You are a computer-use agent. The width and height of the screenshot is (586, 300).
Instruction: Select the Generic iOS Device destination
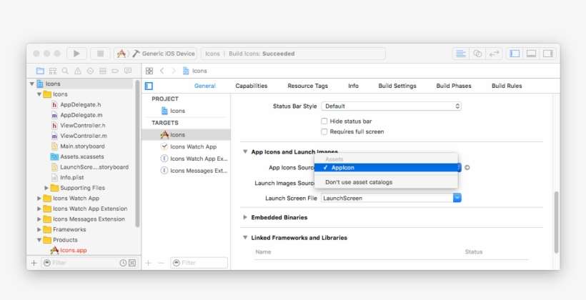168,54
